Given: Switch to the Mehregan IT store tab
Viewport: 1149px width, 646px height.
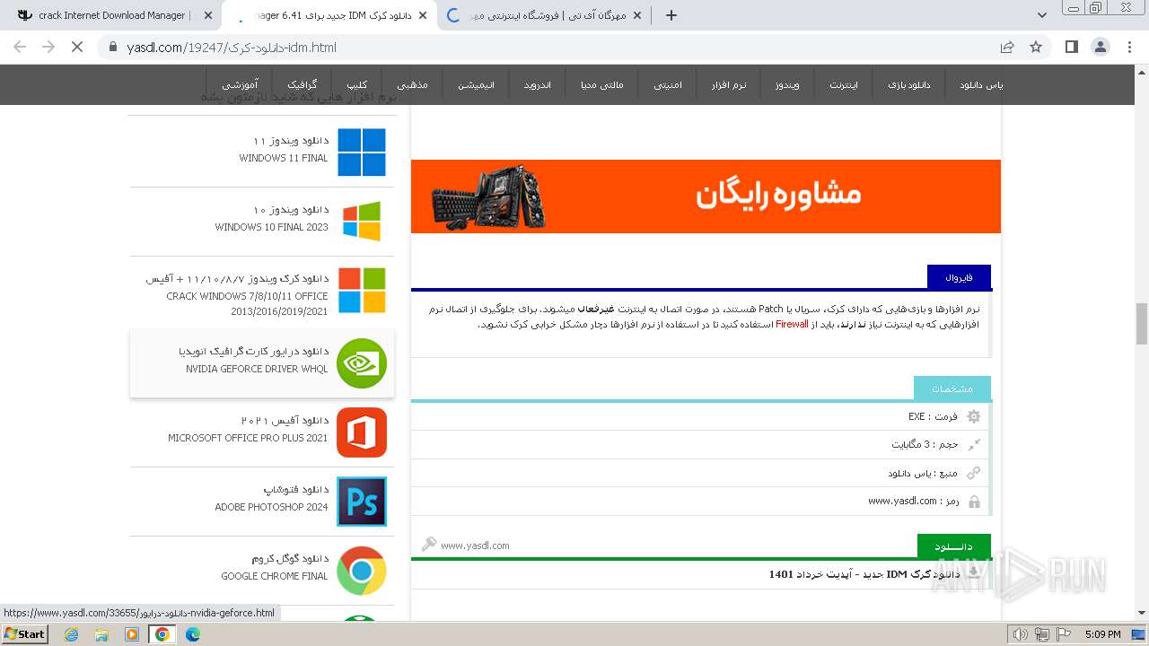Looking at the screenshot, I should [545, 15].
